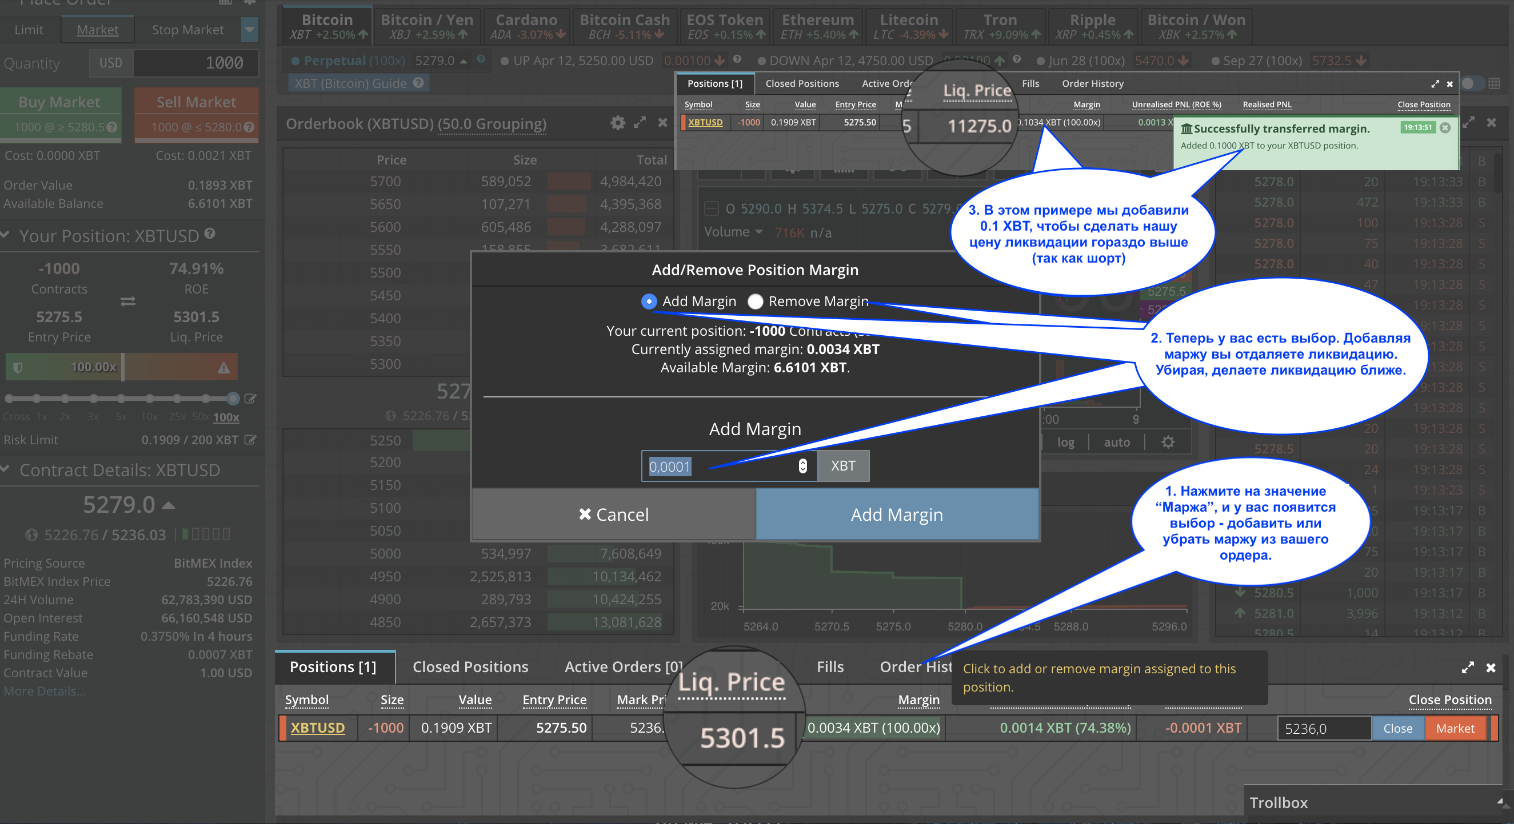1514x824 pixels.
Task: Expand the Orderbook panel to fullscreen
Action: [640, 123]
